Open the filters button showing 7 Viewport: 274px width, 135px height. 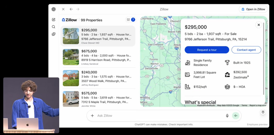pos(130,20)
